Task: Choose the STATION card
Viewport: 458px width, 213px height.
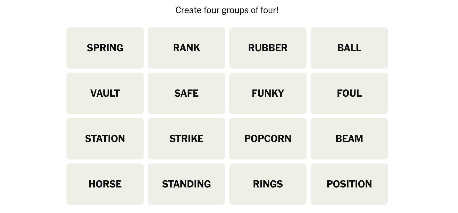Action: click(105, 139)
